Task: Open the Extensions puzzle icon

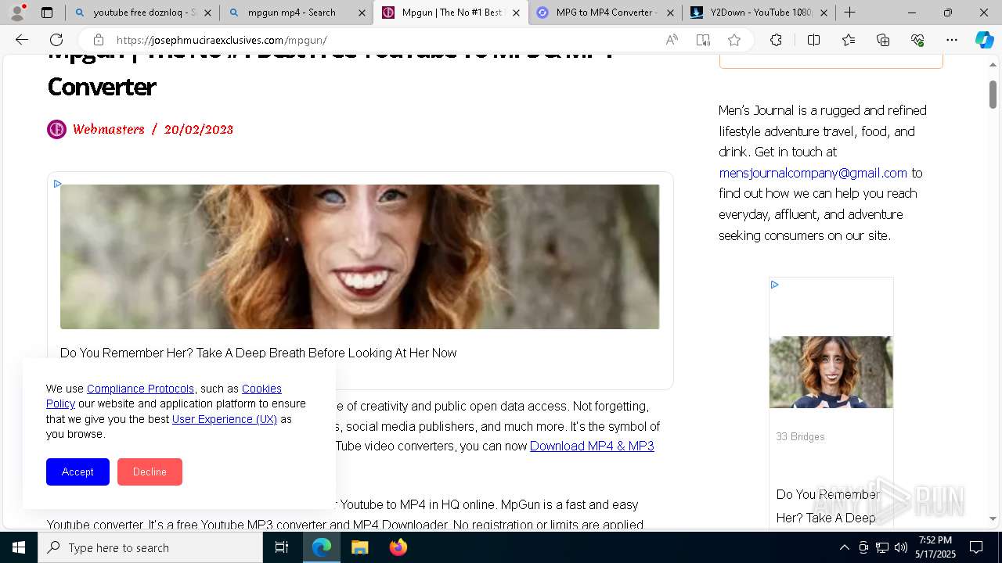Action: point(776,40)
